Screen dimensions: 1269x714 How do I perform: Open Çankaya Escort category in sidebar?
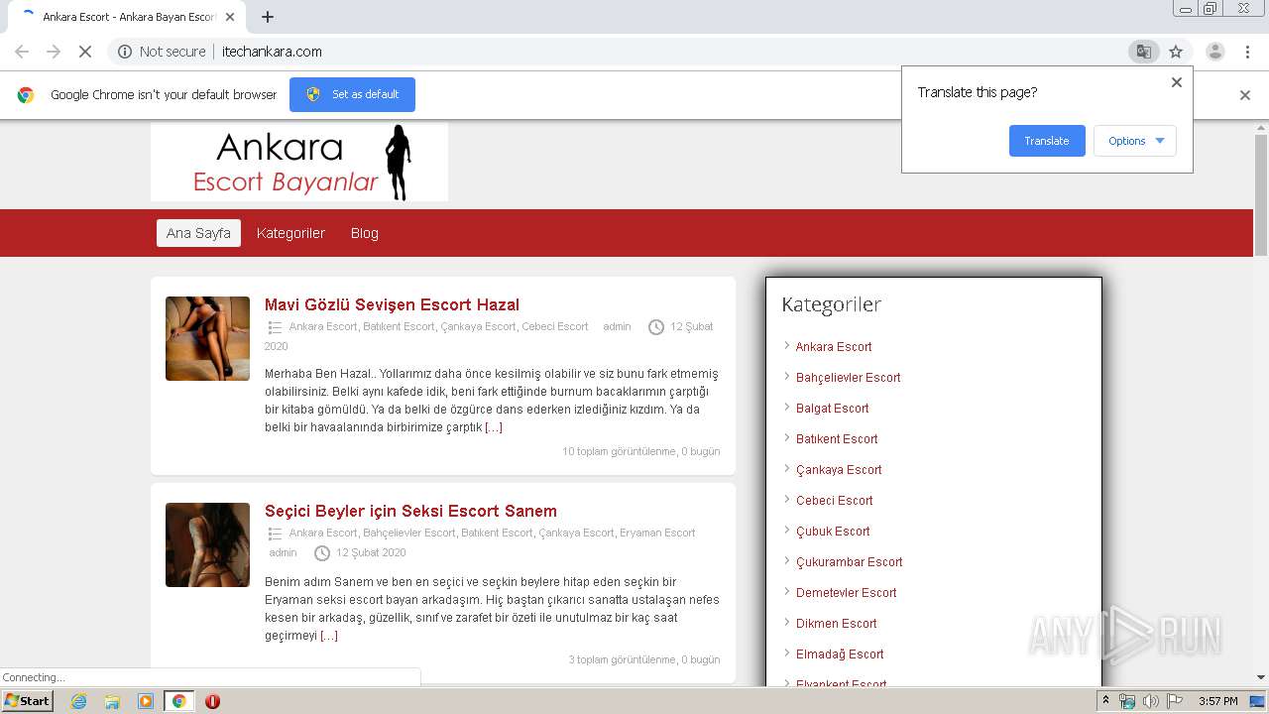click(839, 470)
